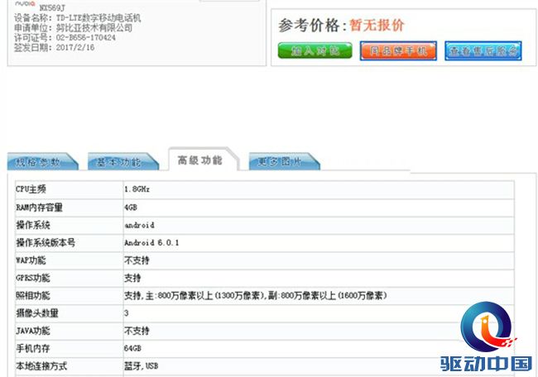Select the 本地连接方式 row label
The image size is (538, 377).
[41, 366]
